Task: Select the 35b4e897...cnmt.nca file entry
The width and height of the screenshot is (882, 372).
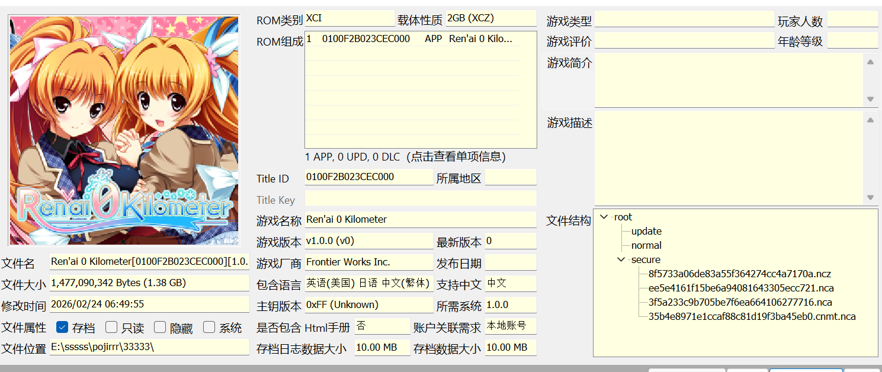Action: click(752, 316)
